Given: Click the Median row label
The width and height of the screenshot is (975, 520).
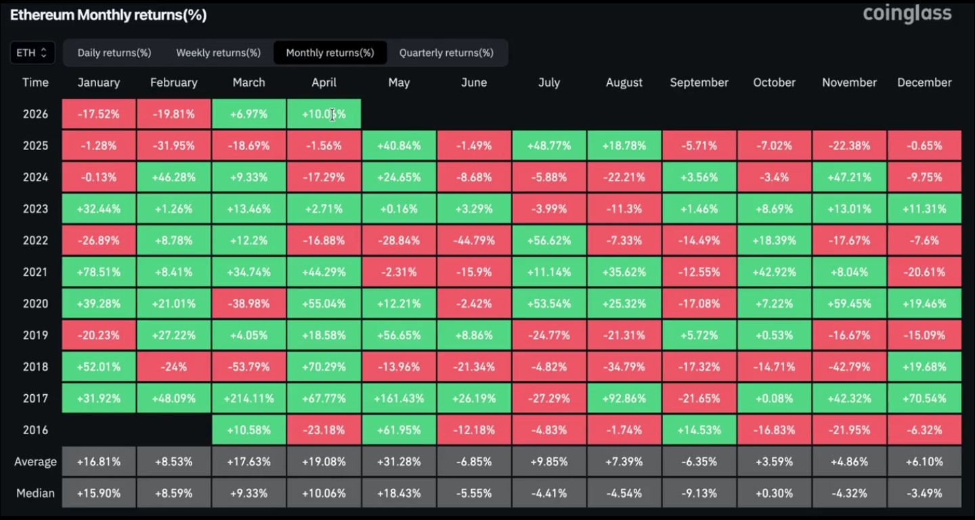Looking at the screenshot, I should point(35,494).
